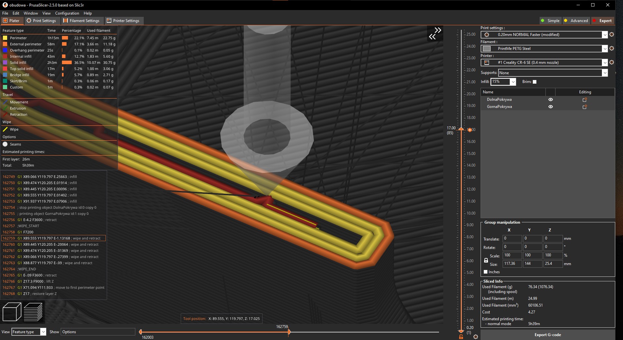
Task: Click the Show Options field
Action: point(98,332)
